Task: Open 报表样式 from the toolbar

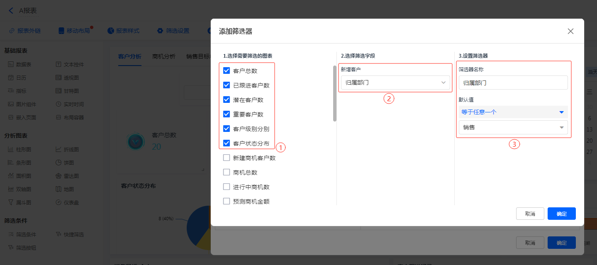Action: (x=111, y=31)
